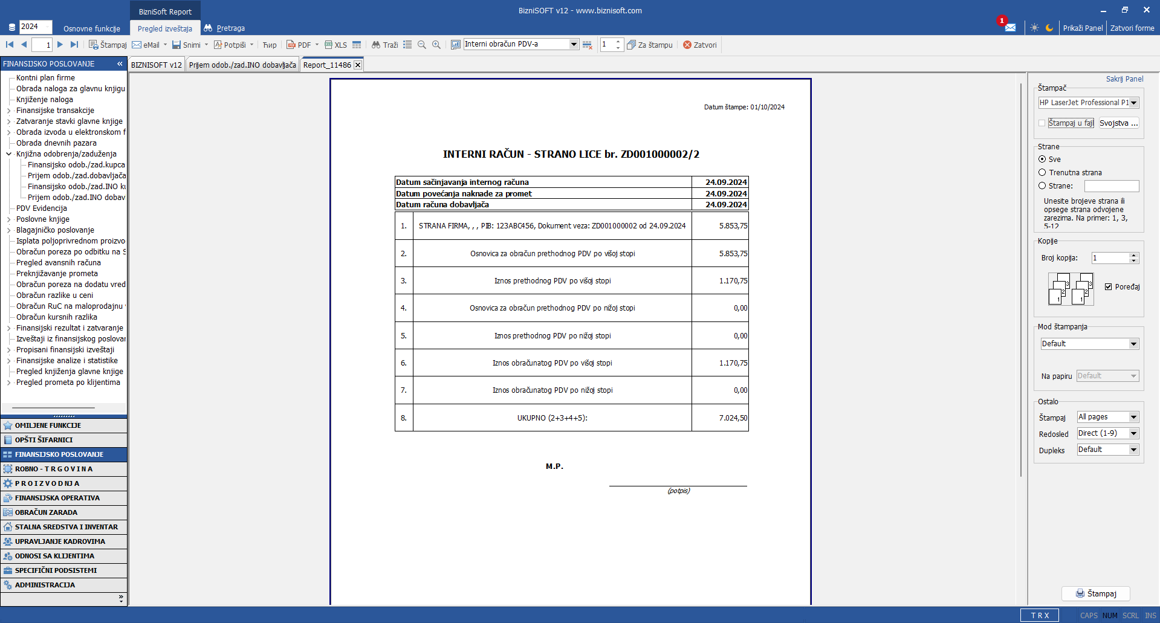Click the Strane page range input field
Viewport: 1160px width, 623px height.
tap(1111, 186)
